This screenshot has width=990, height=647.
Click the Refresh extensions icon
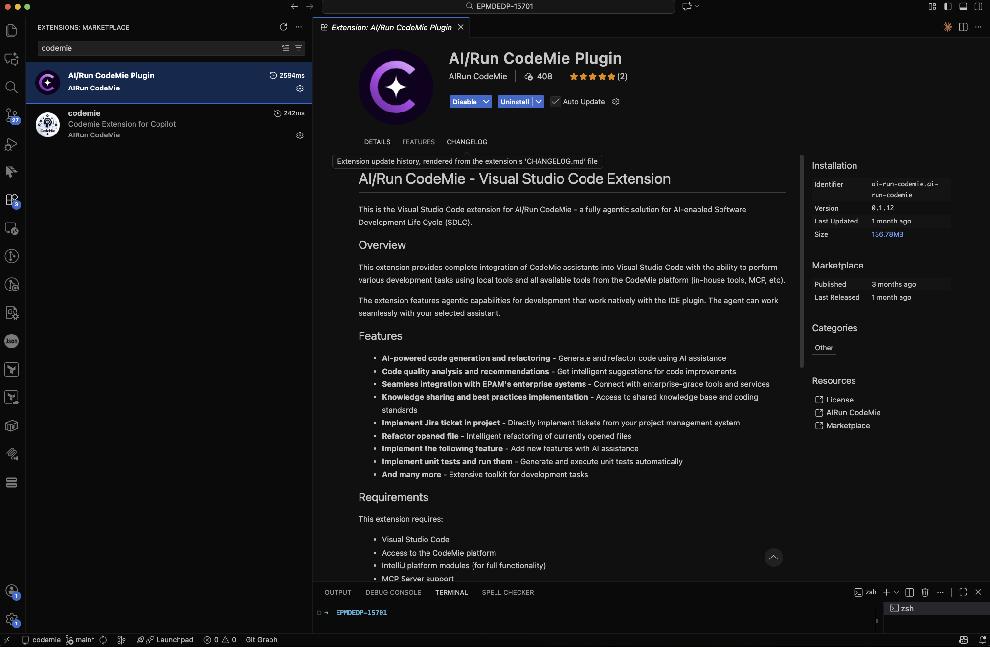[x=283, y=27]
